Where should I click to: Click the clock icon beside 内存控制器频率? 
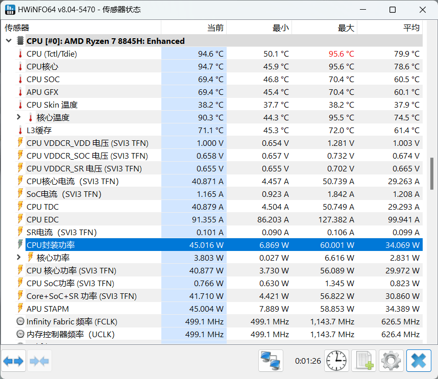pos(20,334)
